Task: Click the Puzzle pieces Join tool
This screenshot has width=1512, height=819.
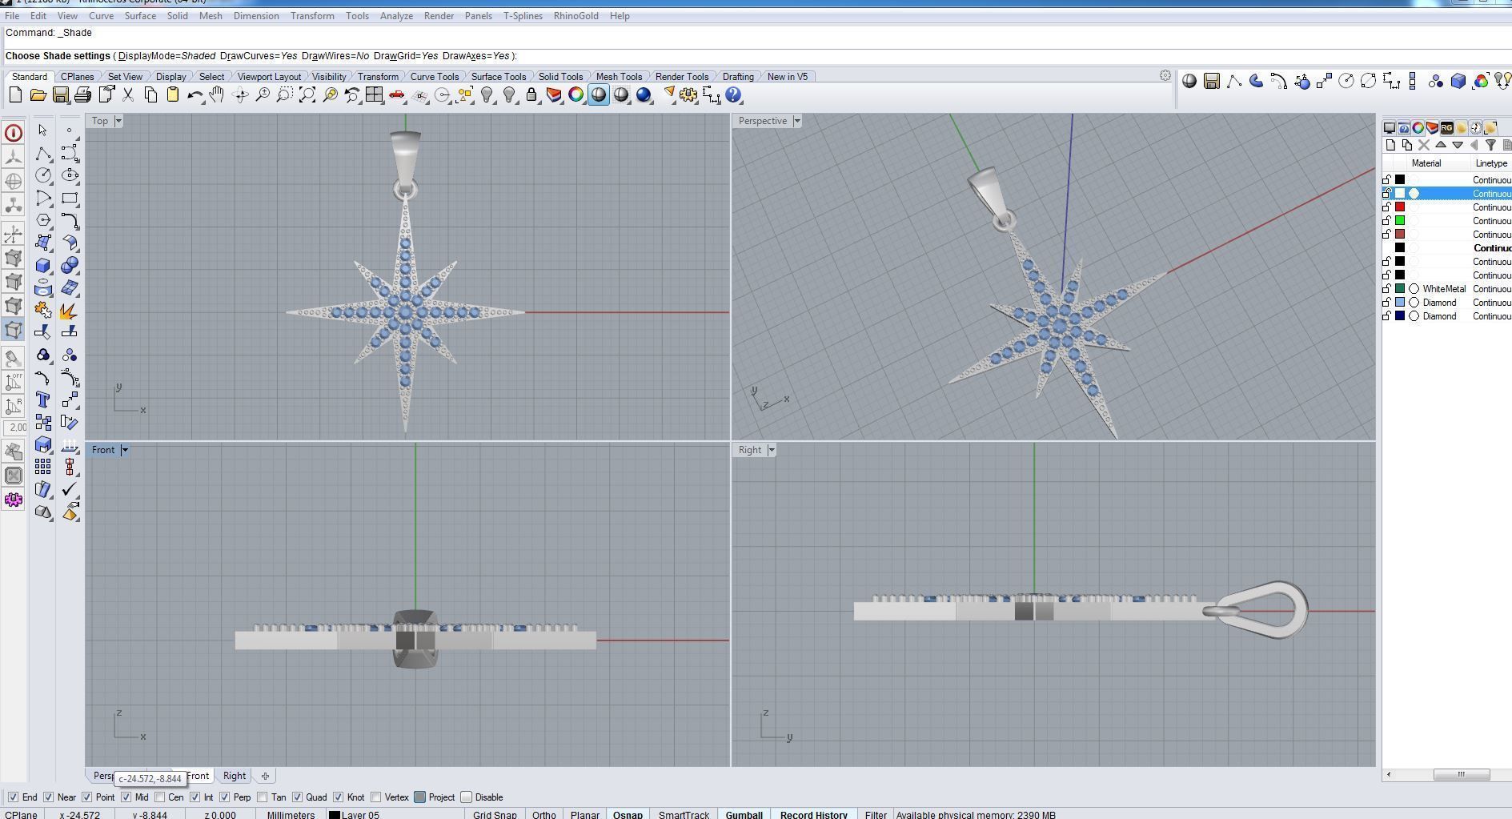Action: (42, 310)
